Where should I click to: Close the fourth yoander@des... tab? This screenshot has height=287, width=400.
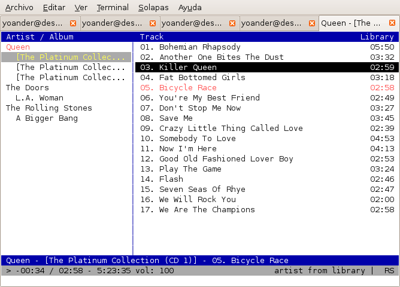pyautogui.click(x=312, y=23)
